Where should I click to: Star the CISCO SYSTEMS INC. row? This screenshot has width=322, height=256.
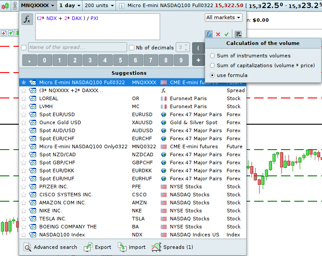24,195
